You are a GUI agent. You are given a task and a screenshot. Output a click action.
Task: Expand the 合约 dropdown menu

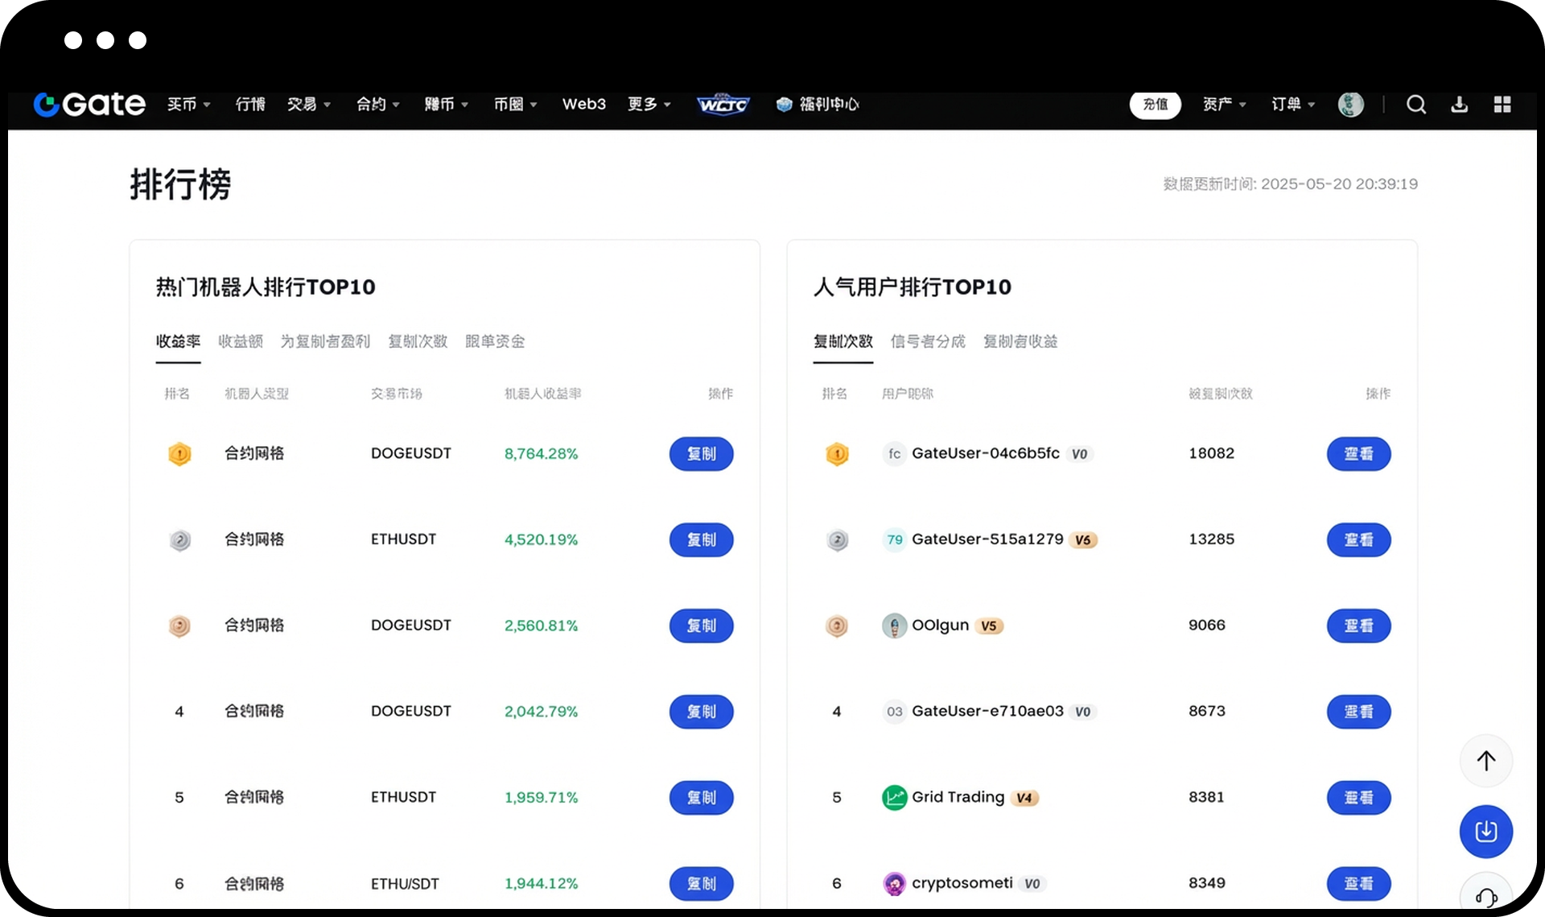[377, 105]
